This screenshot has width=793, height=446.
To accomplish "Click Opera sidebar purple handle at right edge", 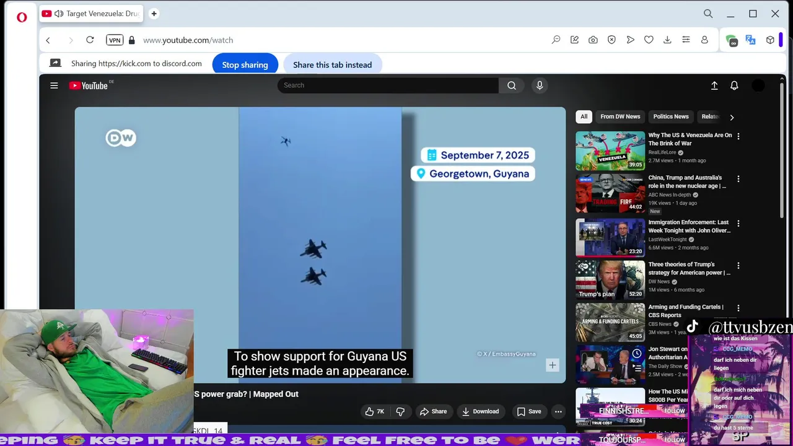I will click(781, 40).
